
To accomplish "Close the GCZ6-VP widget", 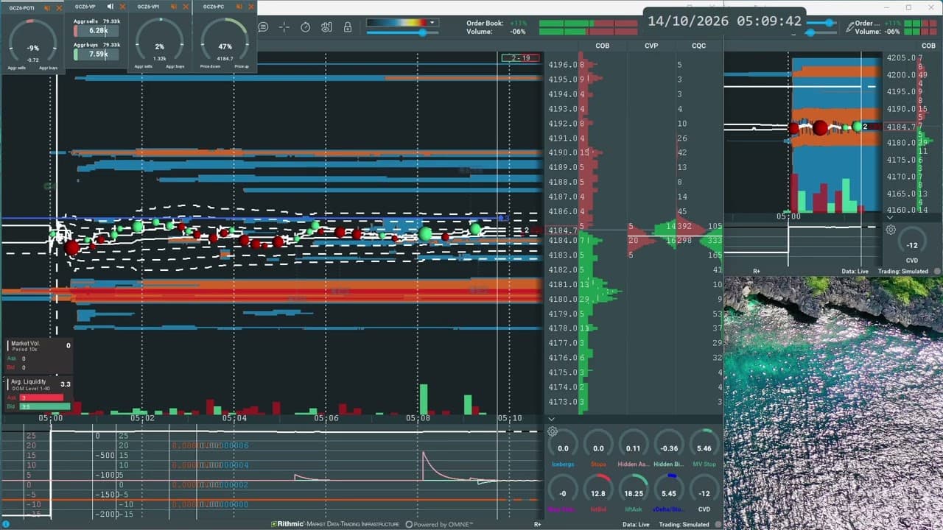I will [122, 7].
